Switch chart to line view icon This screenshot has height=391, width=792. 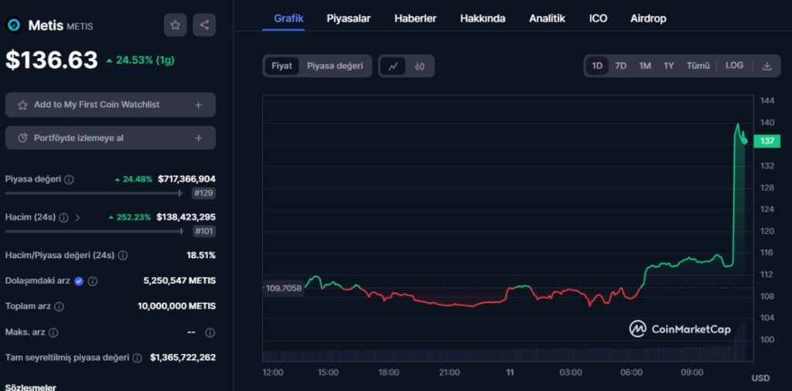393,66
